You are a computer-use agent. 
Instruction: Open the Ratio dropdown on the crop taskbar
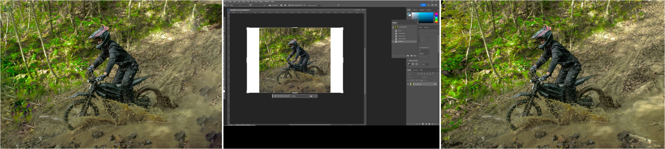pos(300,96)
